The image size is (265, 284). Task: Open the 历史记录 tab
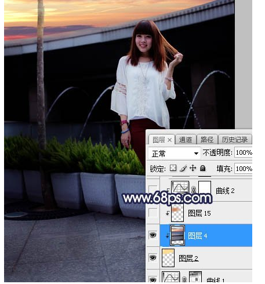coord(235,140)
